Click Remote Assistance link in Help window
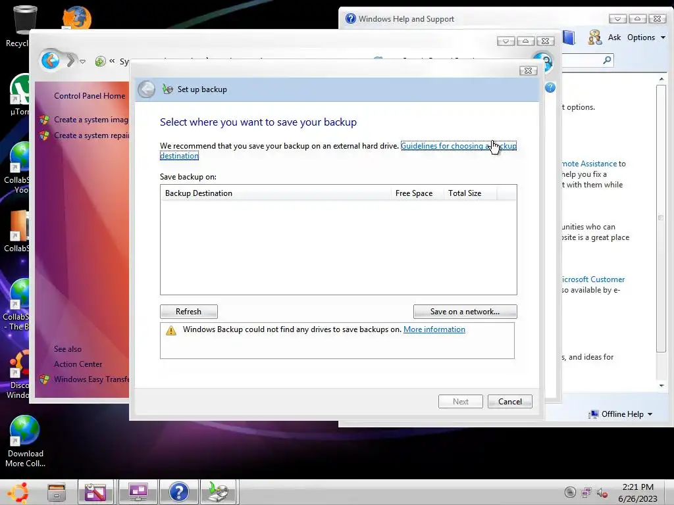 tap(589, 164)
